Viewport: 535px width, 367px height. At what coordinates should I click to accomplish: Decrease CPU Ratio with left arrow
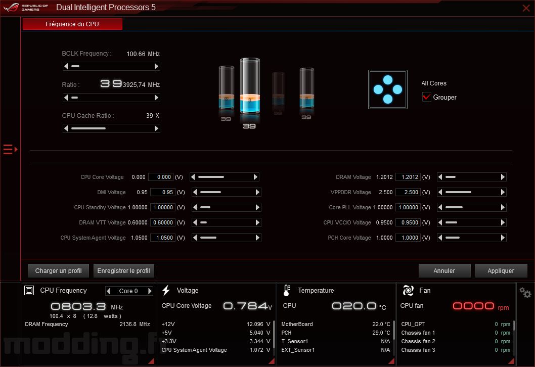(66, 98)
